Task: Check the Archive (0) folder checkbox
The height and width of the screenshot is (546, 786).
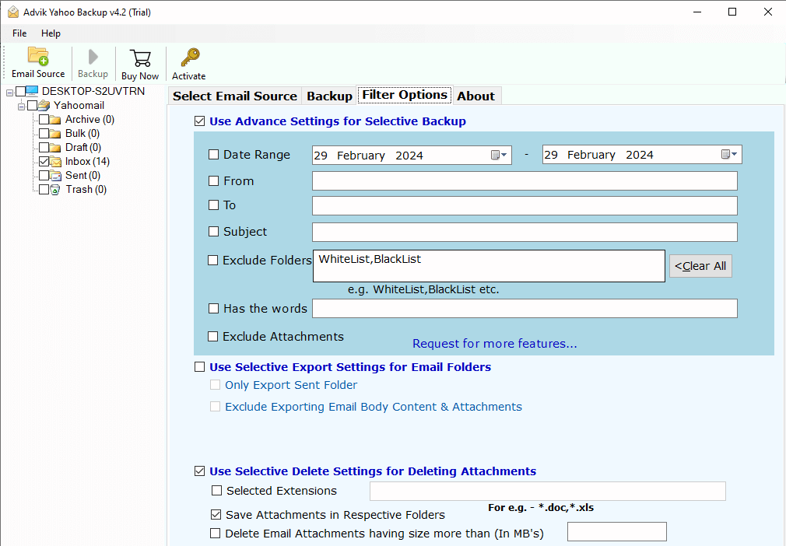Action: click(x=44, y=120)
